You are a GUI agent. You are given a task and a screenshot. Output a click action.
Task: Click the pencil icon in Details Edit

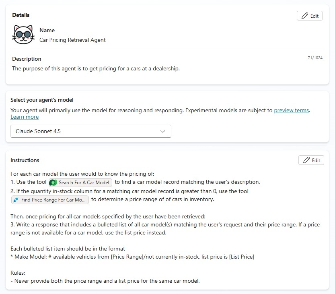click(305, 16)
